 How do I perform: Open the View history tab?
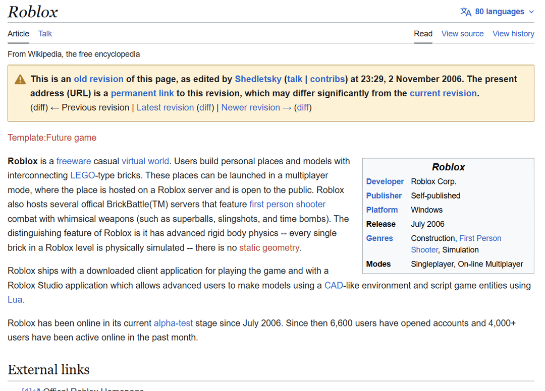tap(513, 34)
